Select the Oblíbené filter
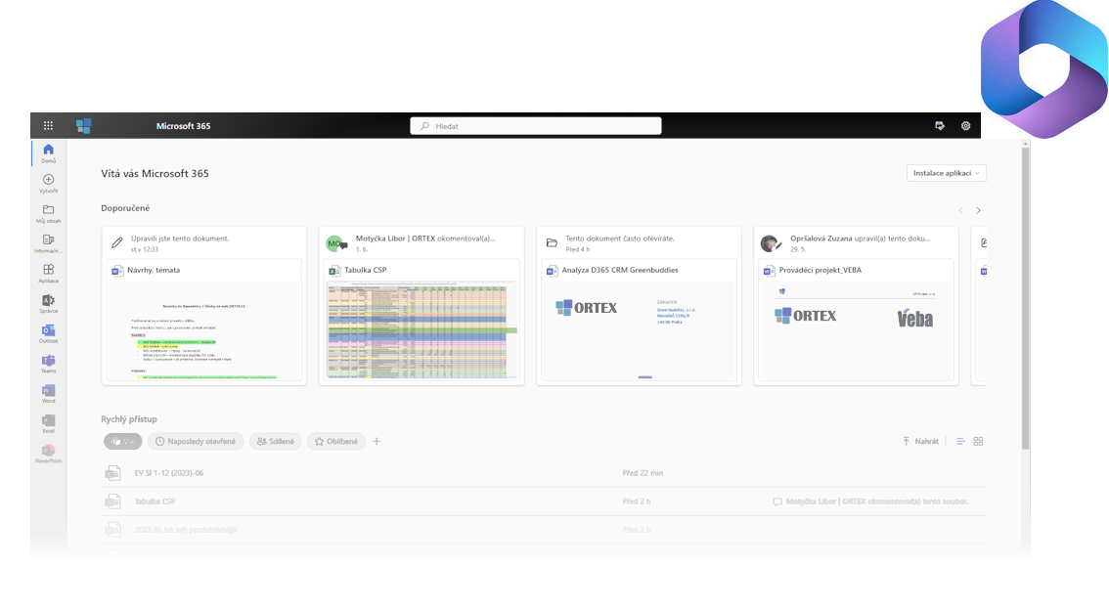Image resolution: width=1109 pixels, height=610 pixels. click(x=336, y=441)
